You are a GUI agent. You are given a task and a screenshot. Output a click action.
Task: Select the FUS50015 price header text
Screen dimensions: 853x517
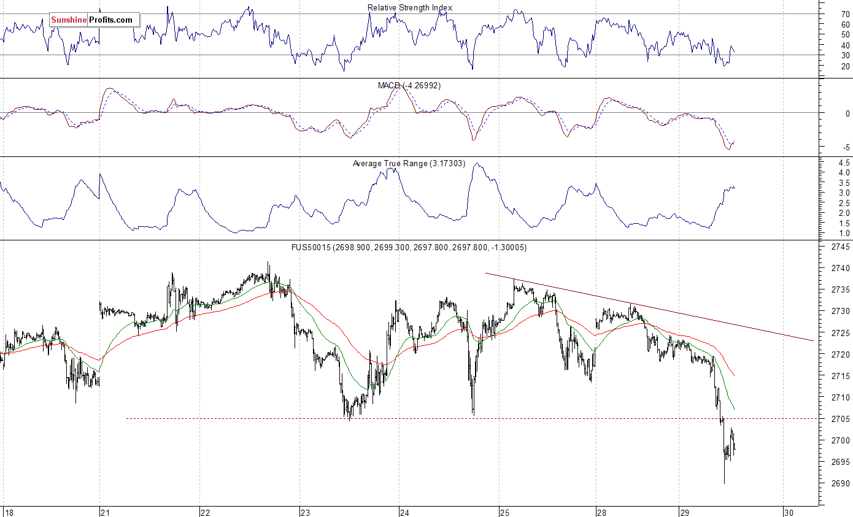point(409,247)
